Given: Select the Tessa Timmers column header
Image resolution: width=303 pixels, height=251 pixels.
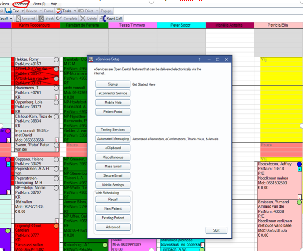Looking at the screenshot, I should tap(133, 25).
